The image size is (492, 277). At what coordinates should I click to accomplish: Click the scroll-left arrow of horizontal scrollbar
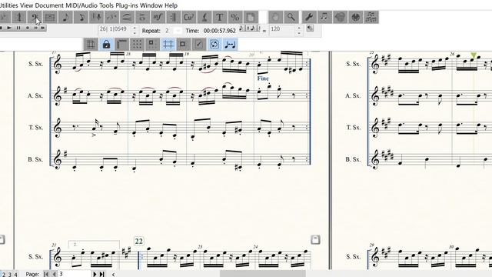click(113, 275)
